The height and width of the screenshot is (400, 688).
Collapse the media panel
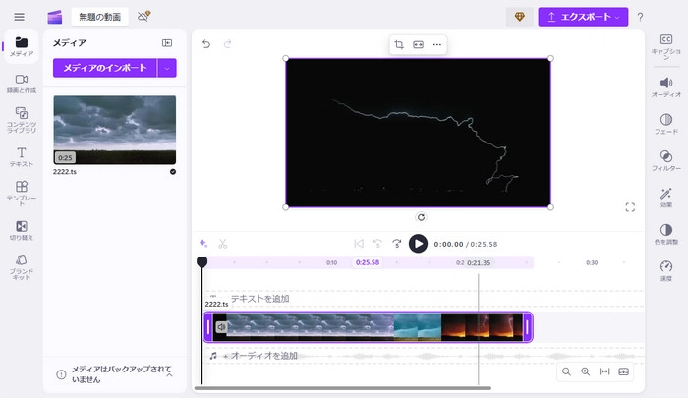[167, 42]
